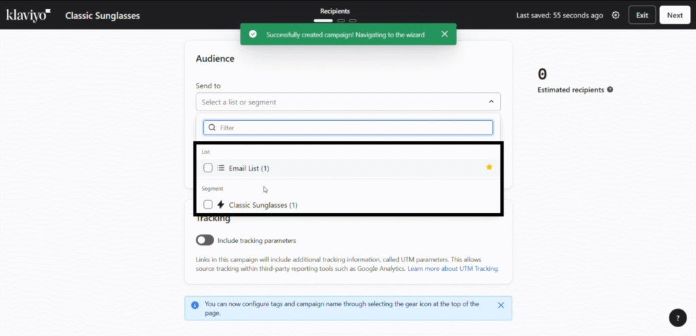Open the help question mark button
The width and height of the screenshot is (696, 336).
[x=677, y=317]
